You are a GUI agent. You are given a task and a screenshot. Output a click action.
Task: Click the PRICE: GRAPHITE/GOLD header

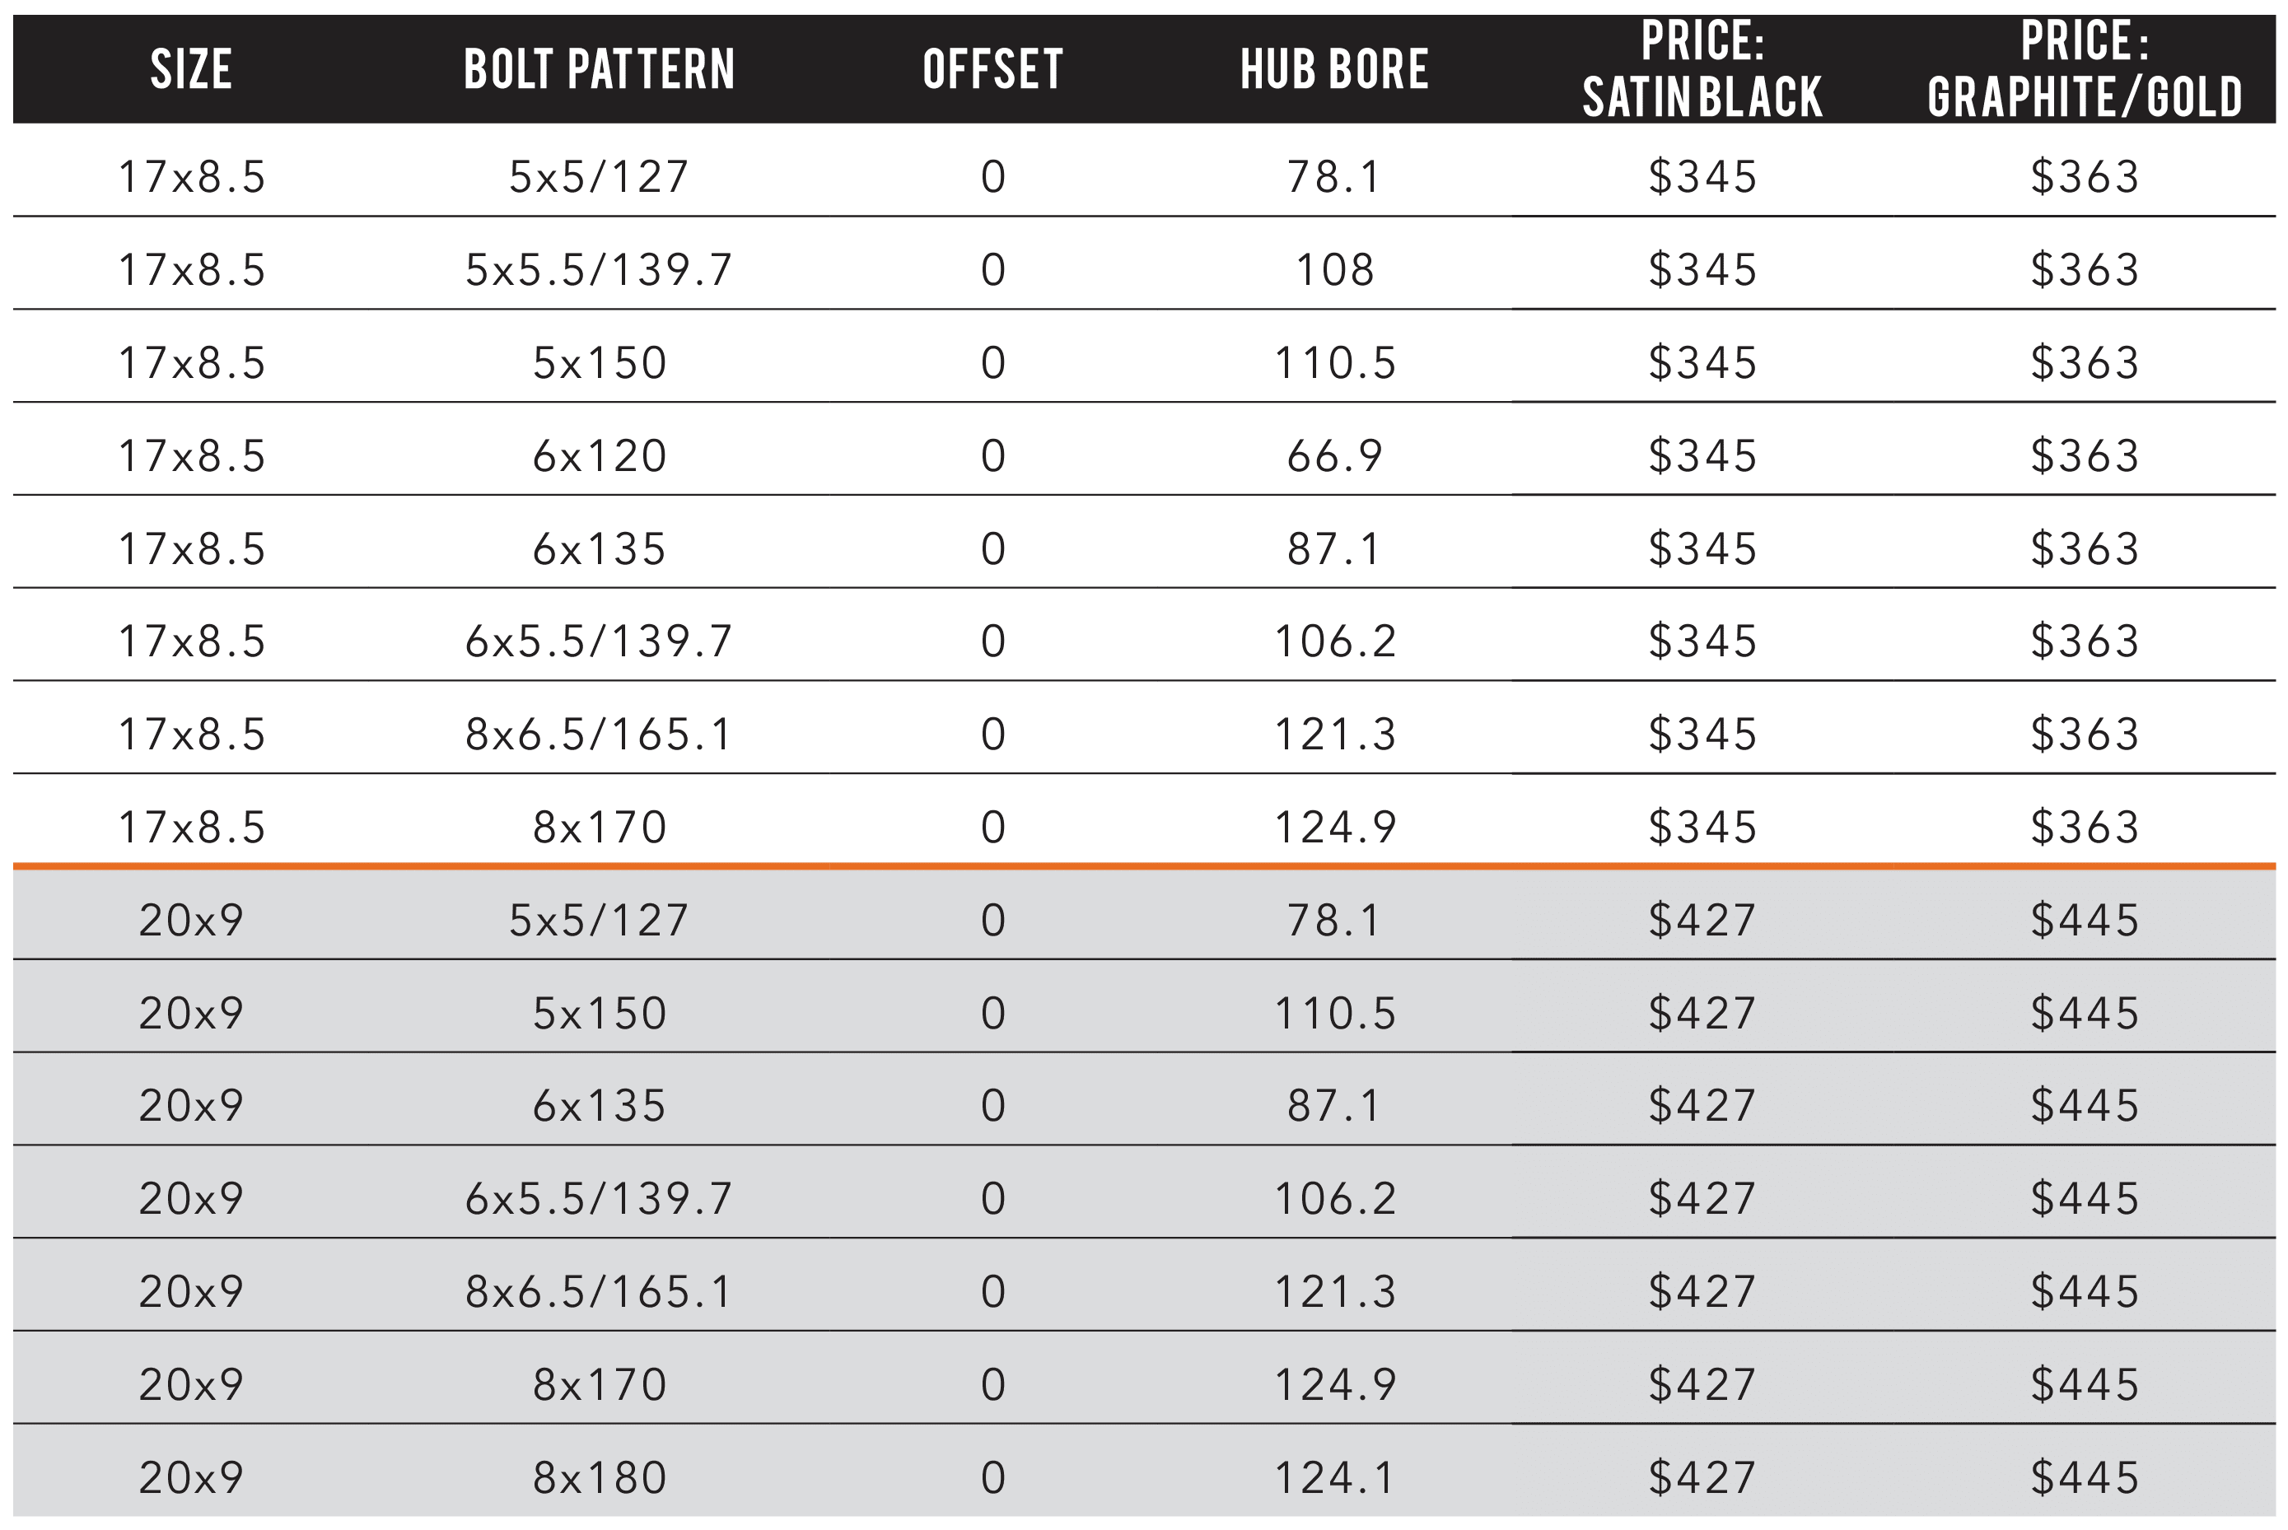click(x=2085, y=69)
